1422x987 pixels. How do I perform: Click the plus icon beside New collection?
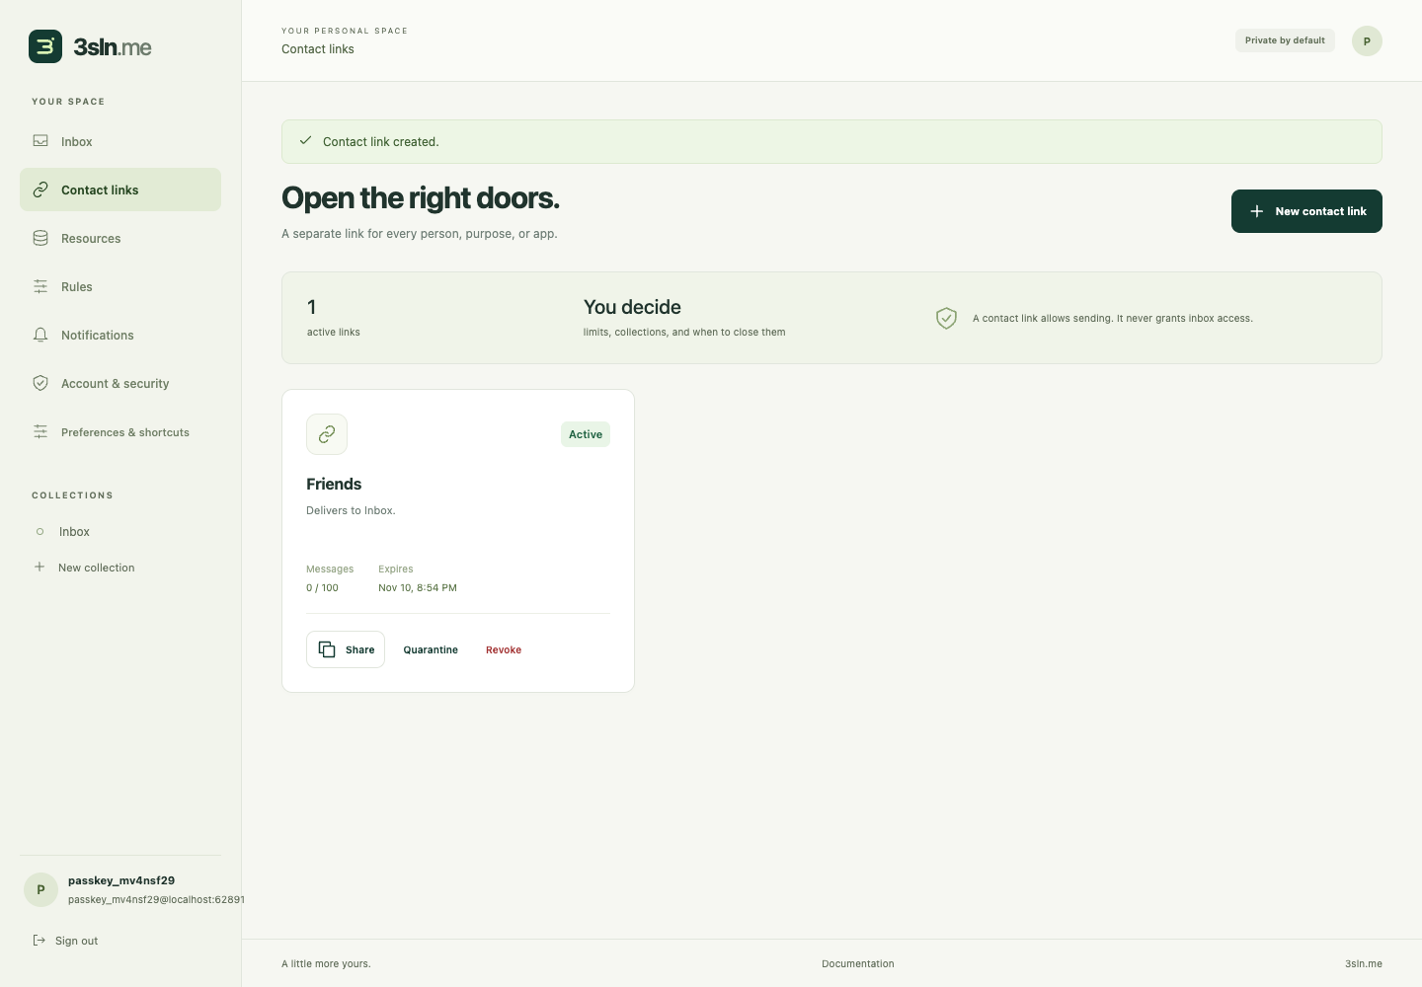point(39,567)
